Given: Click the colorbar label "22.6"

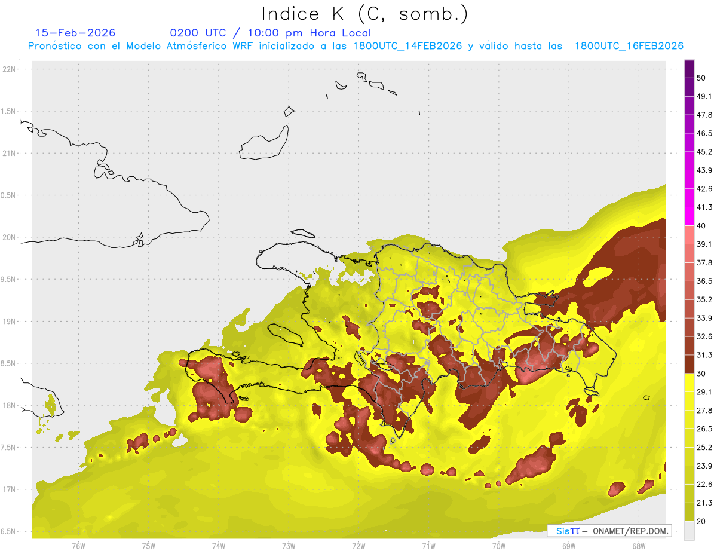Looking at the screenshot, I should tap(704, 485).
